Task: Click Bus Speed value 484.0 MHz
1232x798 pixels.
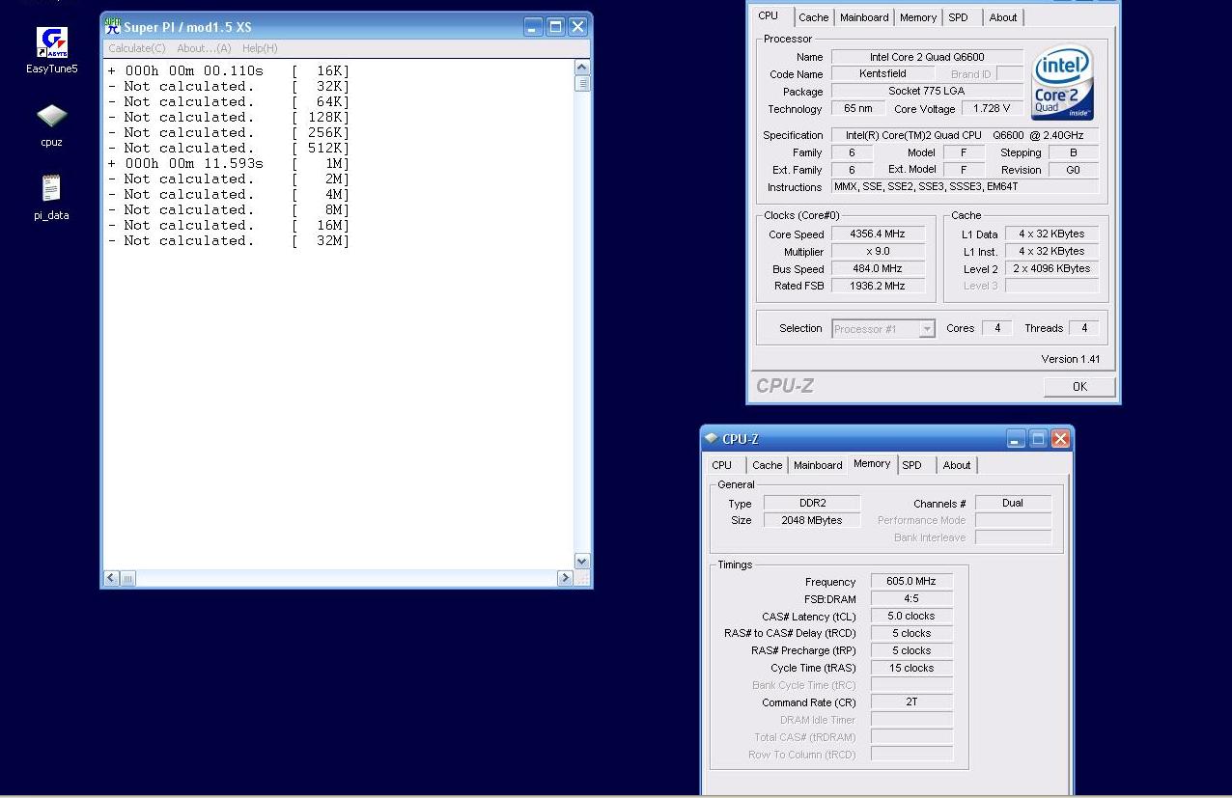Action: pos(878,268)
